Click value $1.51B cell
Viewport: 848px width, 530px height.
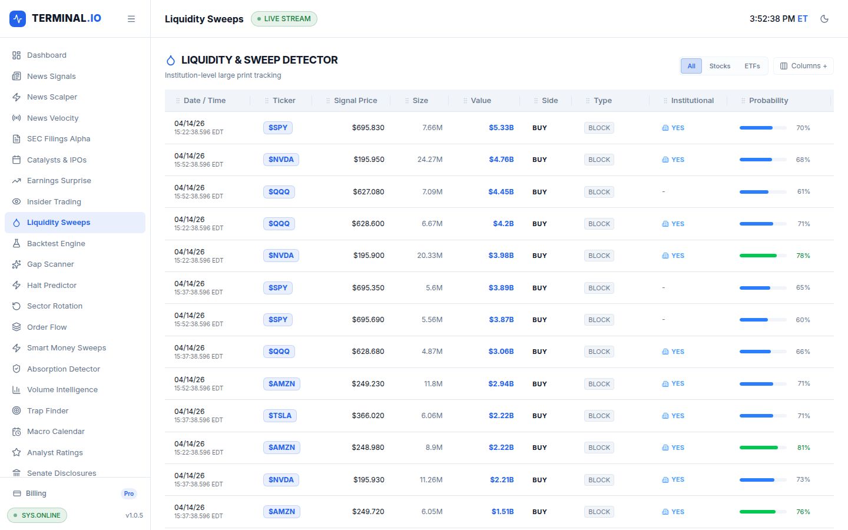tap(502, 512)
